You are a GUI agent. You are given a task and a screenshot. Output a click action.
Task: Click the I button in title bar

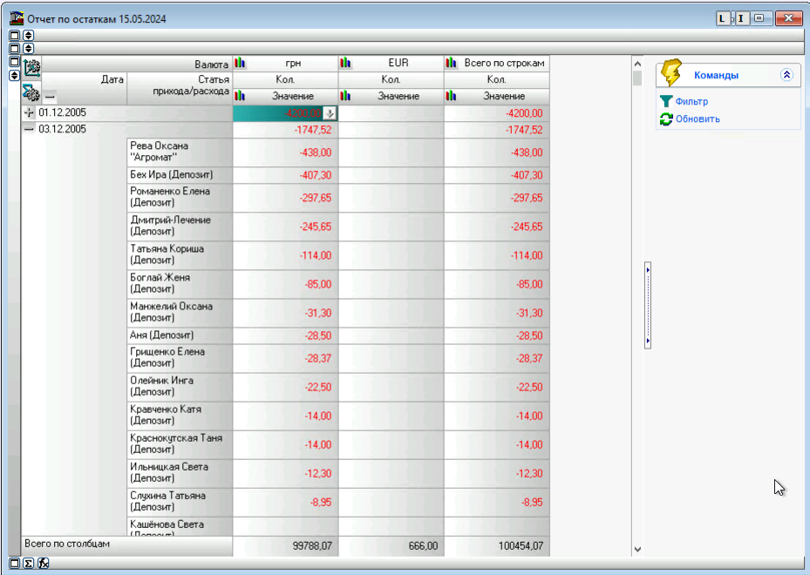coord(740,18)
